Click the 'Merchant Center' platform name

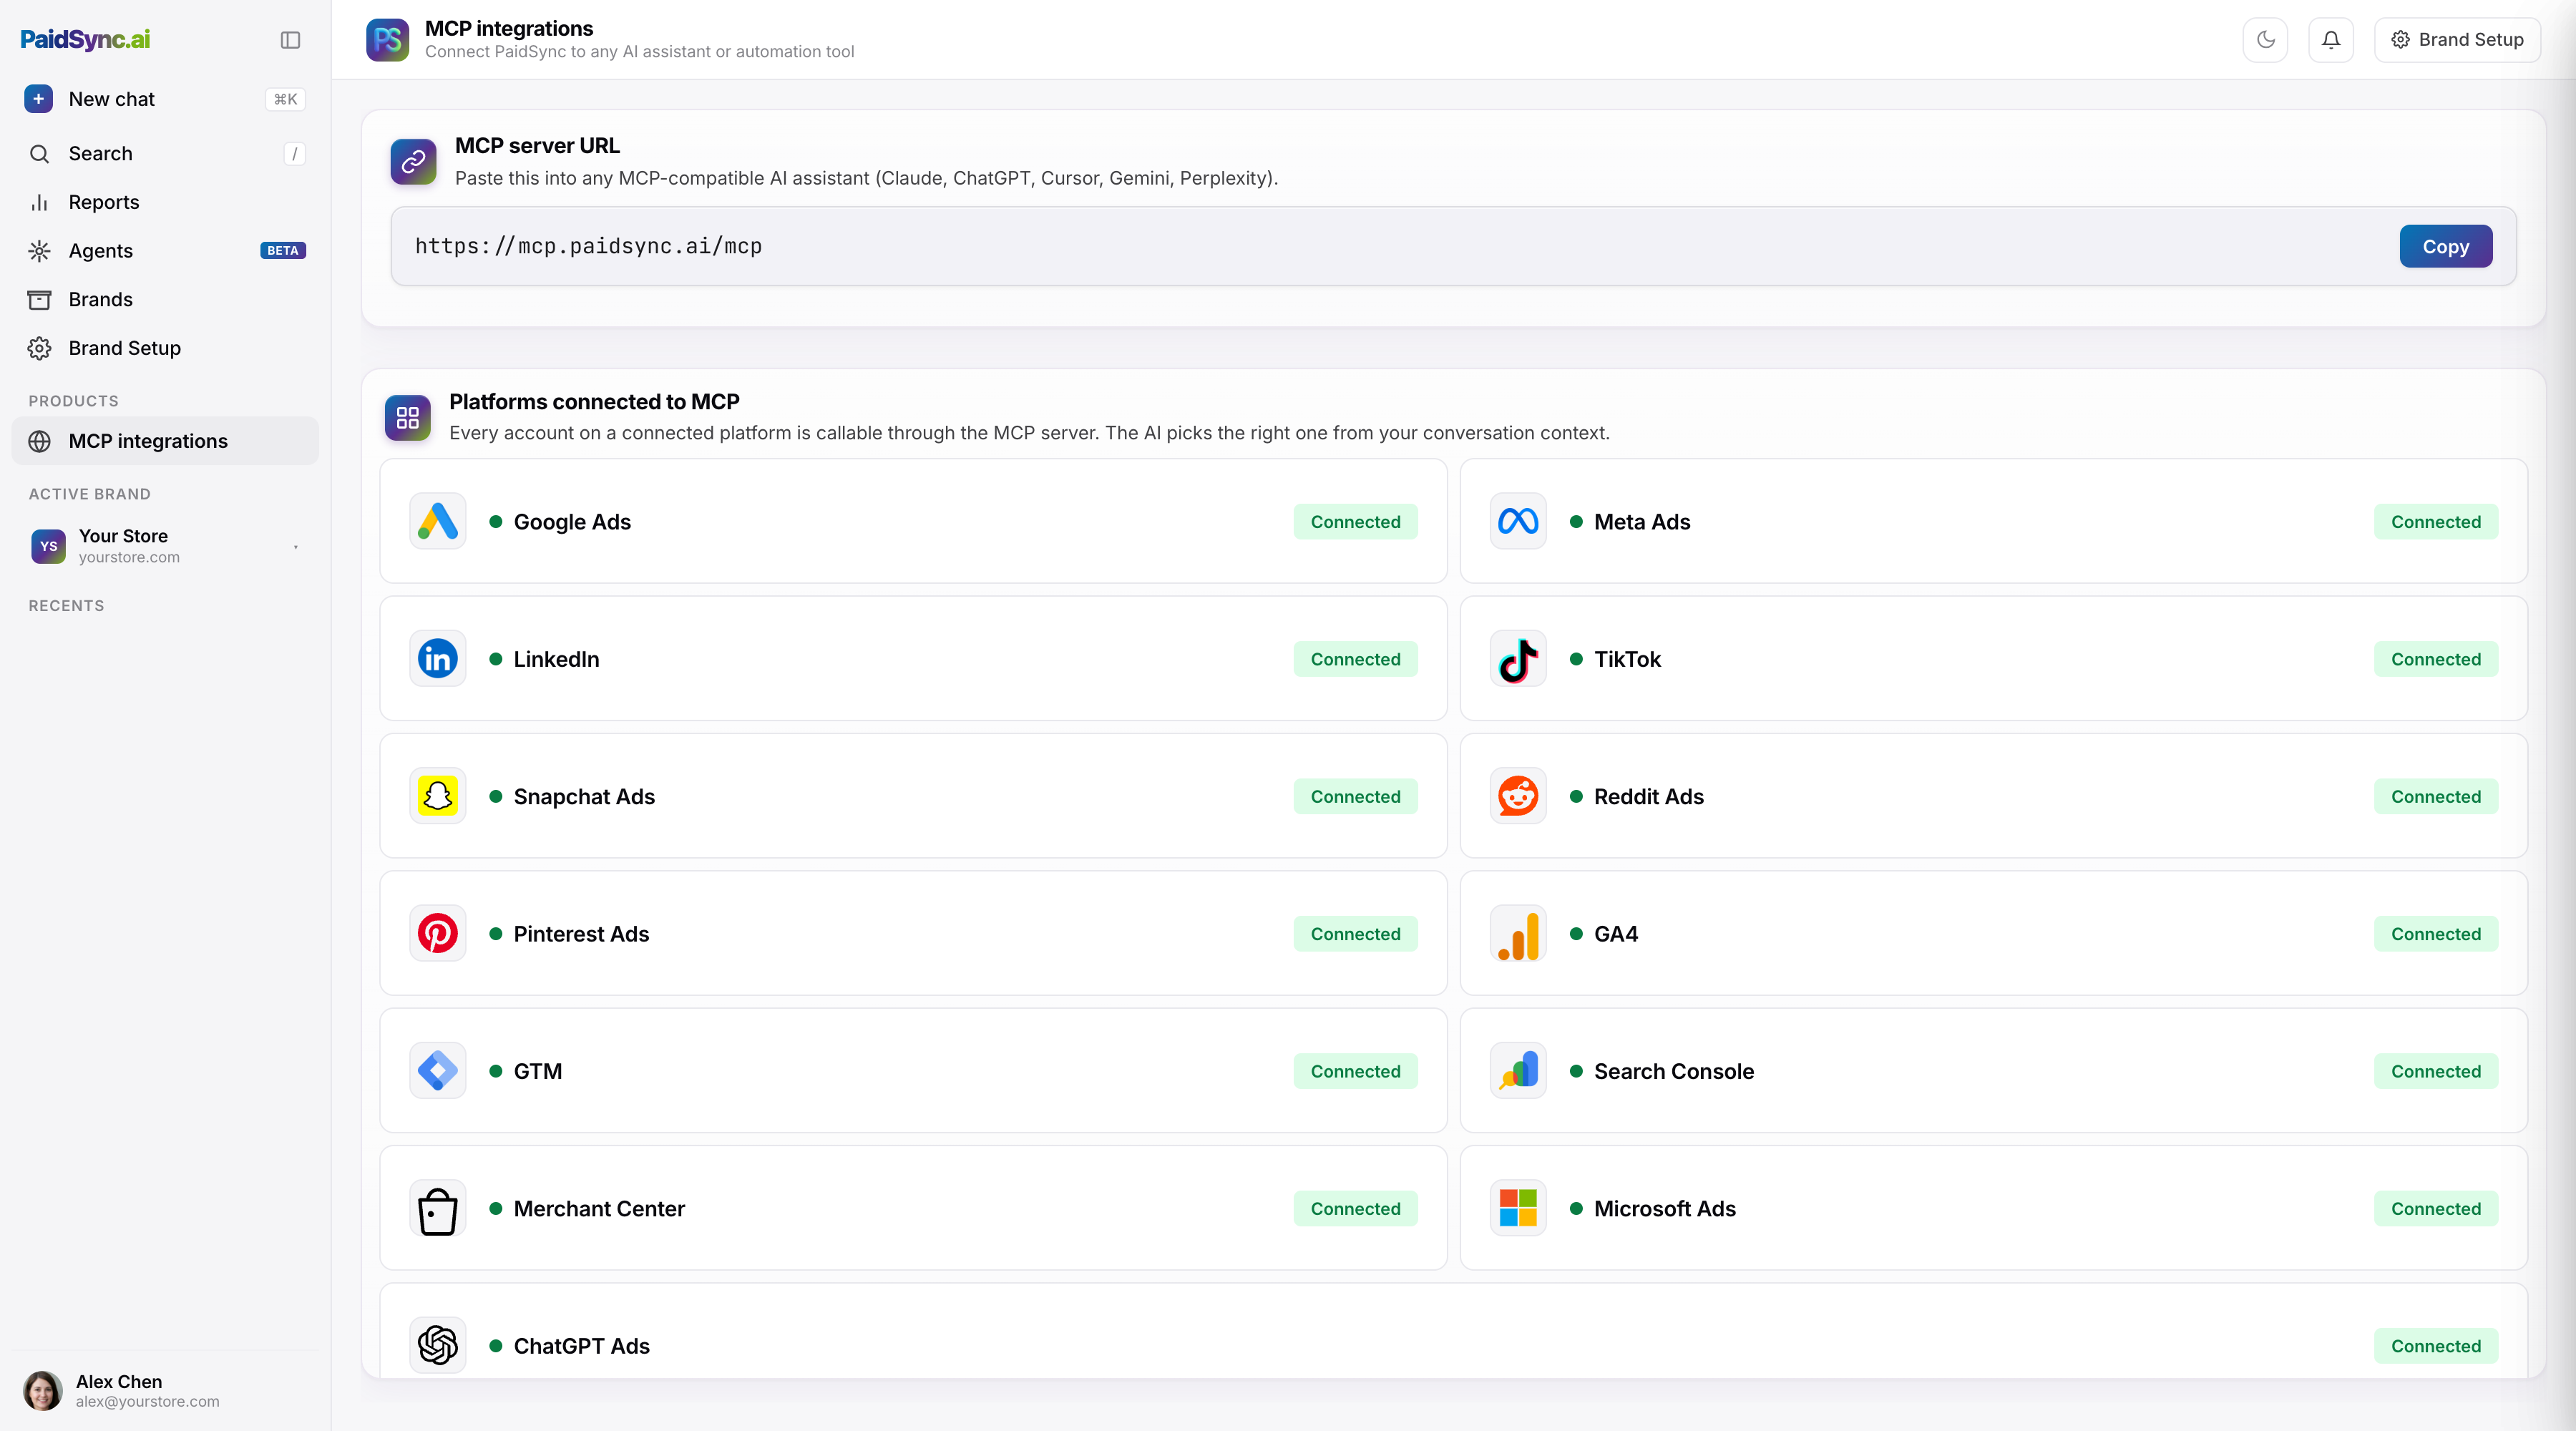click(599, 1208)
